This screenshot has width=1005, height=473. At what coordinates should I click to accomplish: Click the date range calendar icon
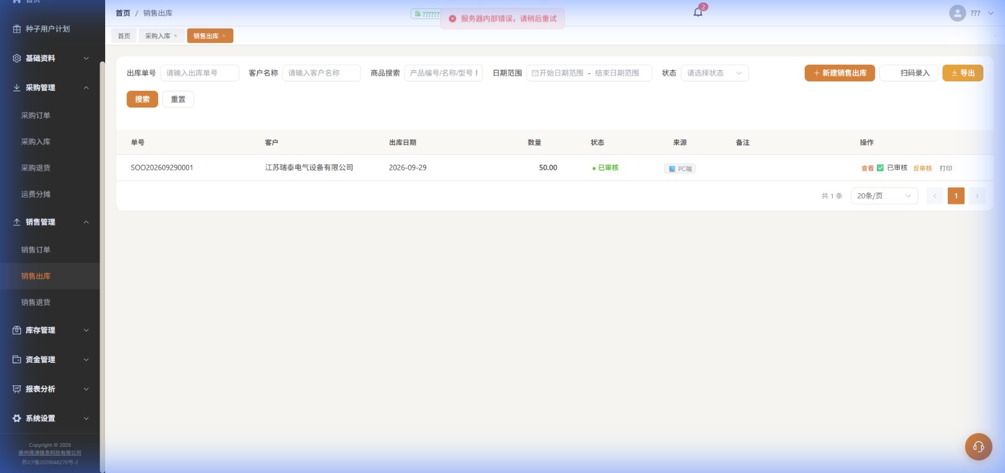pyautogui.click(x=535, y=73)
